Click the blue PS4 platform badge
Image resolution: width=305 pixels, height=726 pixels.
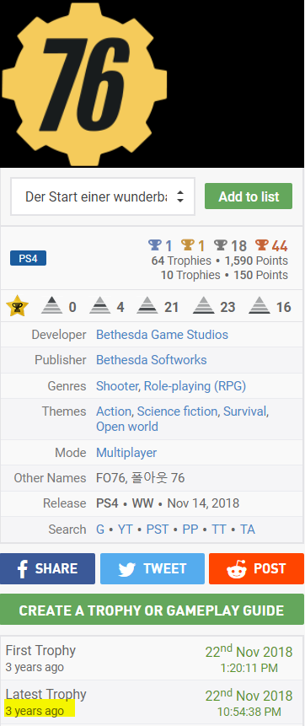(x=29, y=258)
